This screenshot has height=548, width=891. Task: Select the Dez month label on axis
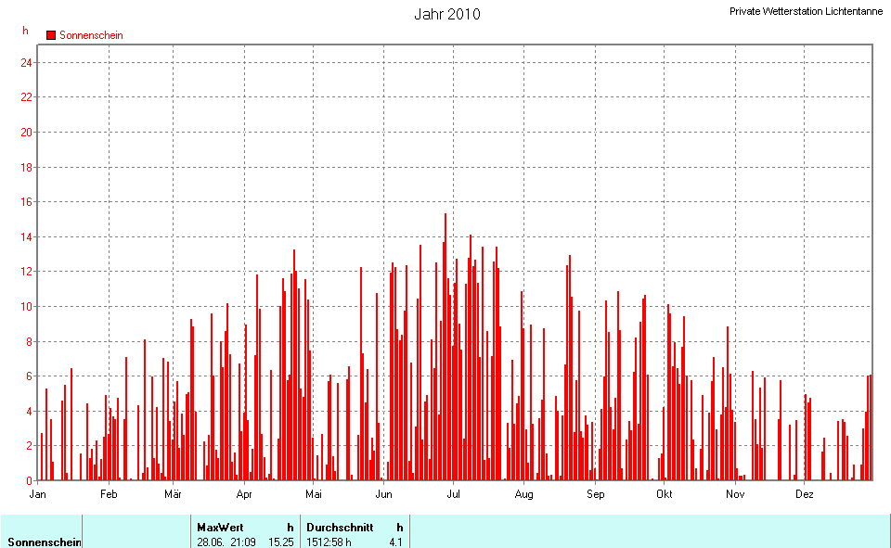(x=805, y=494)
